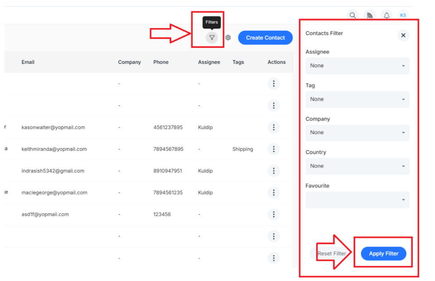Screen dimensions: 435x281
Task: Click email maciegeorge@yopmail.com
Action: point(54,193)
